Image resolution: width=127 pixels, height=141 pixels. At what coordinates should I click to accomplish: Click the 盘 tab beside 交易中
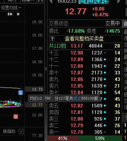[125, 24]
